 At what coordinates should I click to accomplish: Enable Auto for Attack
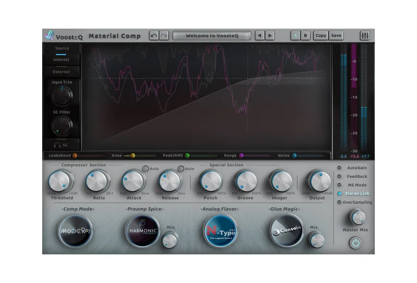(x=146, y=168)
